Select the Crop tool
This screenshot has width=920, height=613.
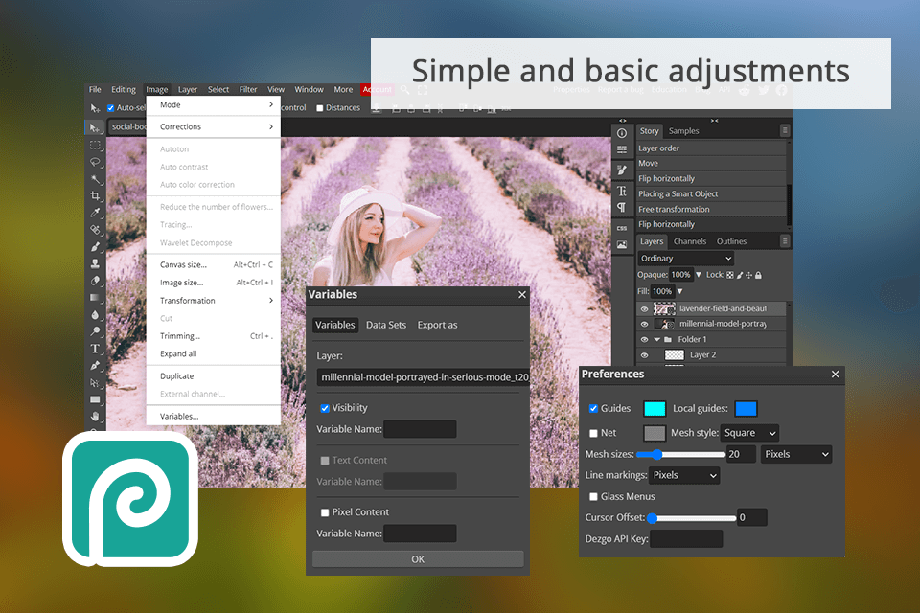(x=96, y=196)
